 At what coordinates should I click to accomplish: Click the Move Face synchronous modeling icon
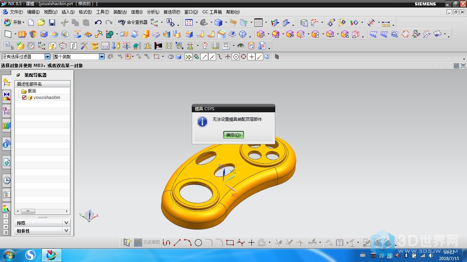(262, 34)
